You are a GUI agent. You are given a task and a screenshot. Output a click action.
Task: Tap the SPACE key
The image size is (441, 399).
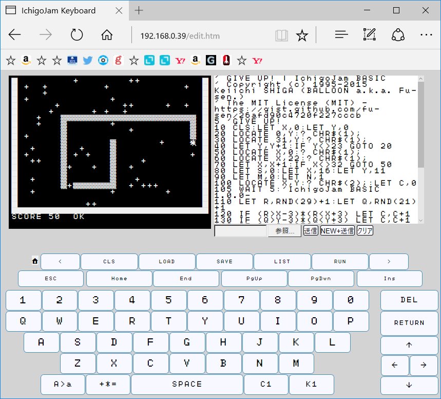click(x=187, y=385)
